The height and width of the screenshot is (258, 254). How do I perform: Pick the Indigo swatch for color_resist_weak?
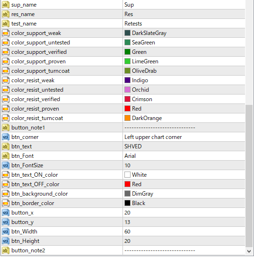point(127,80)
